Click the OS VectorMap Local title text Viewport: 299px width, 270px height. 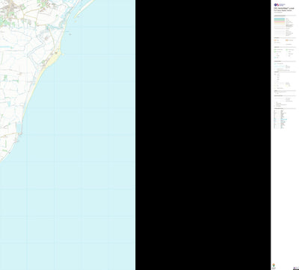click(x=284, y=8)
